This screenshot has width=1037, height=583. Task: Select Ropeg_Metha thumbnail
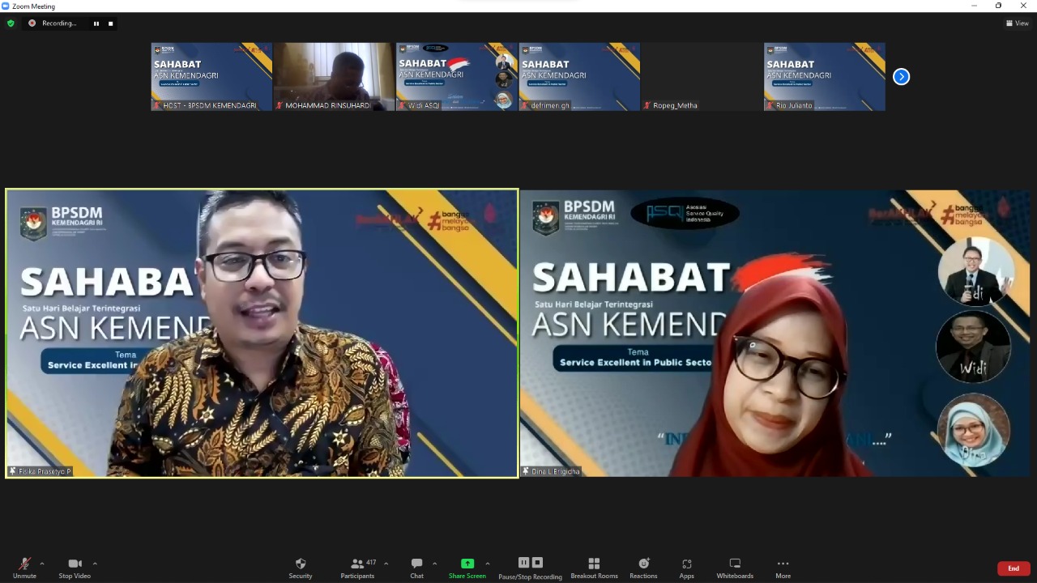click(702, 77)
